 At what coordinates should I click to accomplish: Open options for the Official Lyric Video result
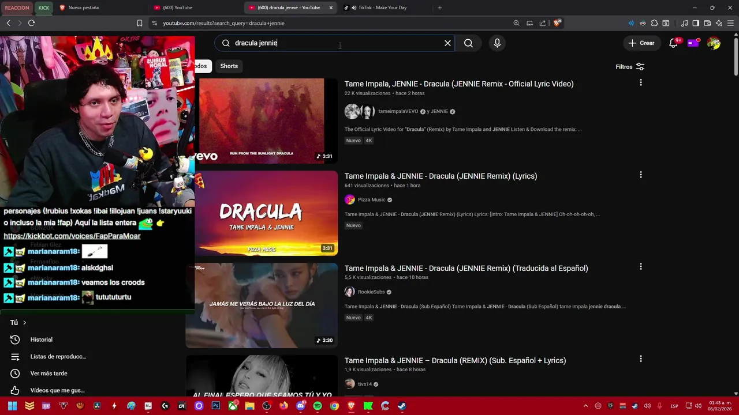640,83
